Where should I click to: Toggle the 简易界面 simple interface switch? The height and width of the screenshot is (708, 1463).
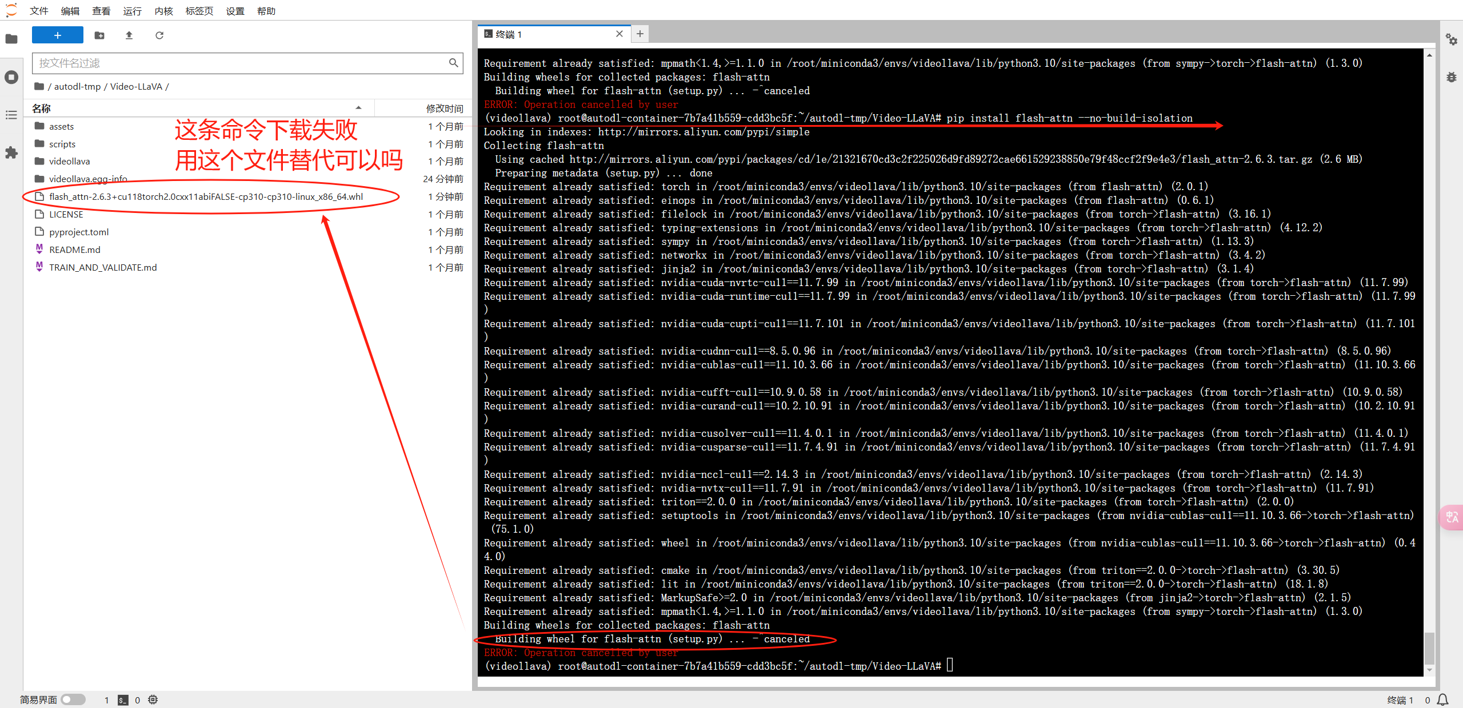pos(73,699)
